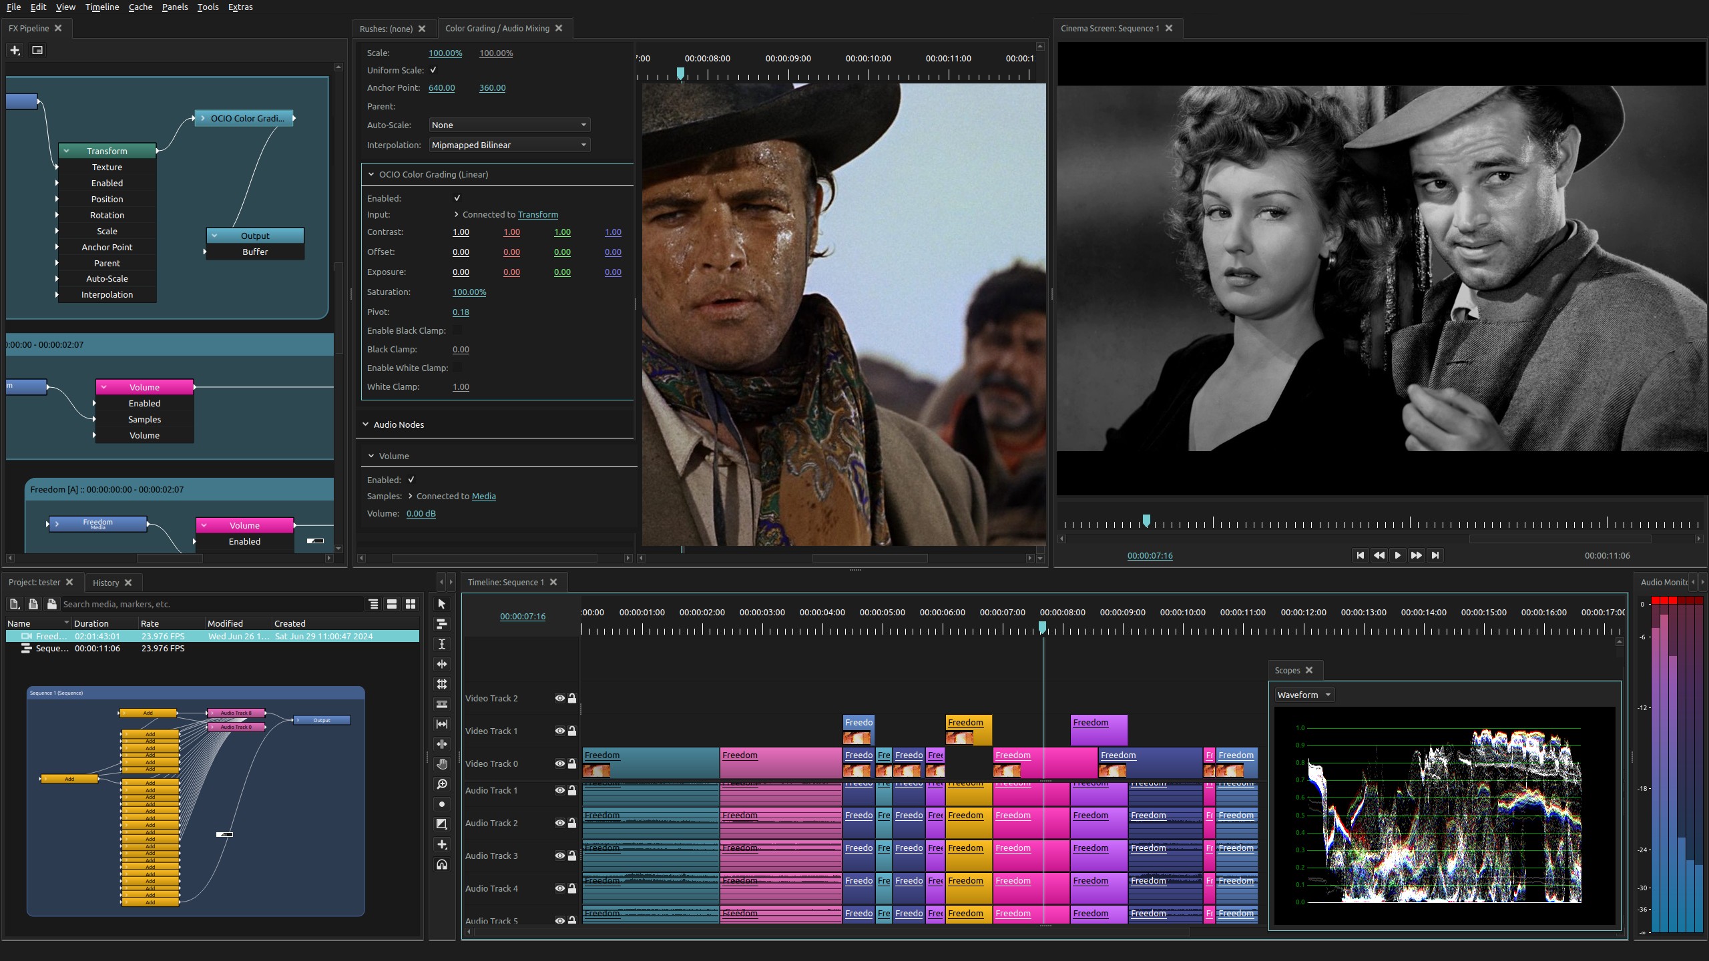Click the Pivot 0.18 value
The height and width of the screenshot is (961, 1709).
point(461,312)
